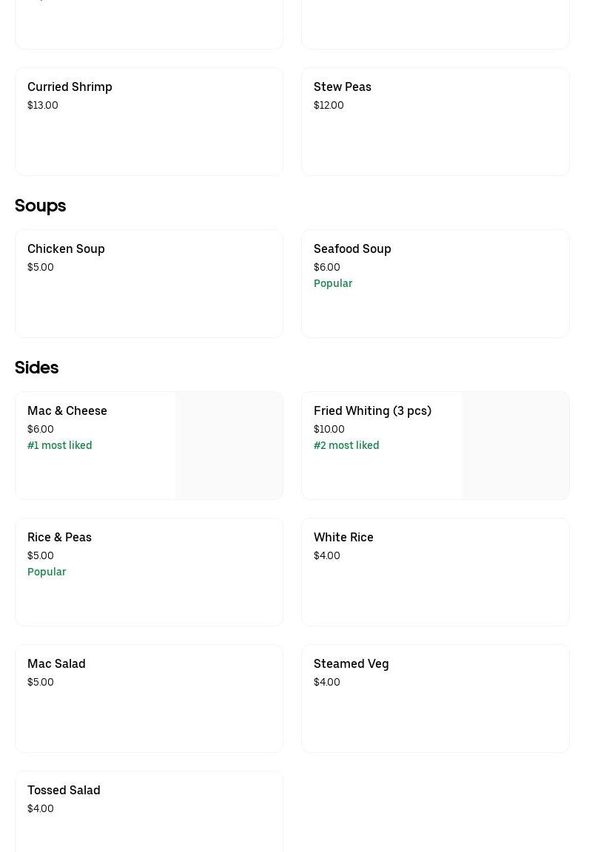This screenshot has width=595, height=852.
Task: Click the Popular tag under Rice & Peas
Action: click(x=47, y=572)
